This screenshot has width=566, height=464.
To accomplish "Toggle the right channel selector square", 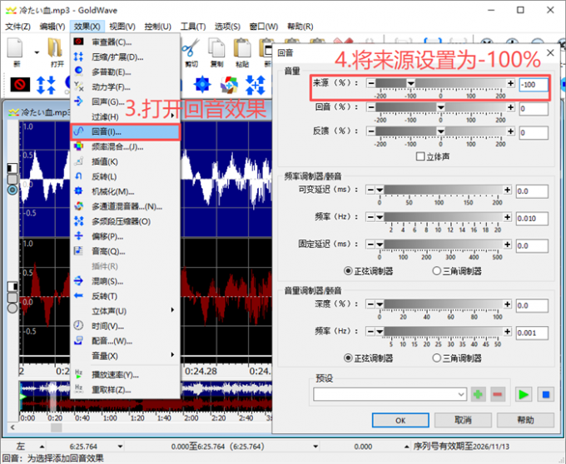I will 12,286.
